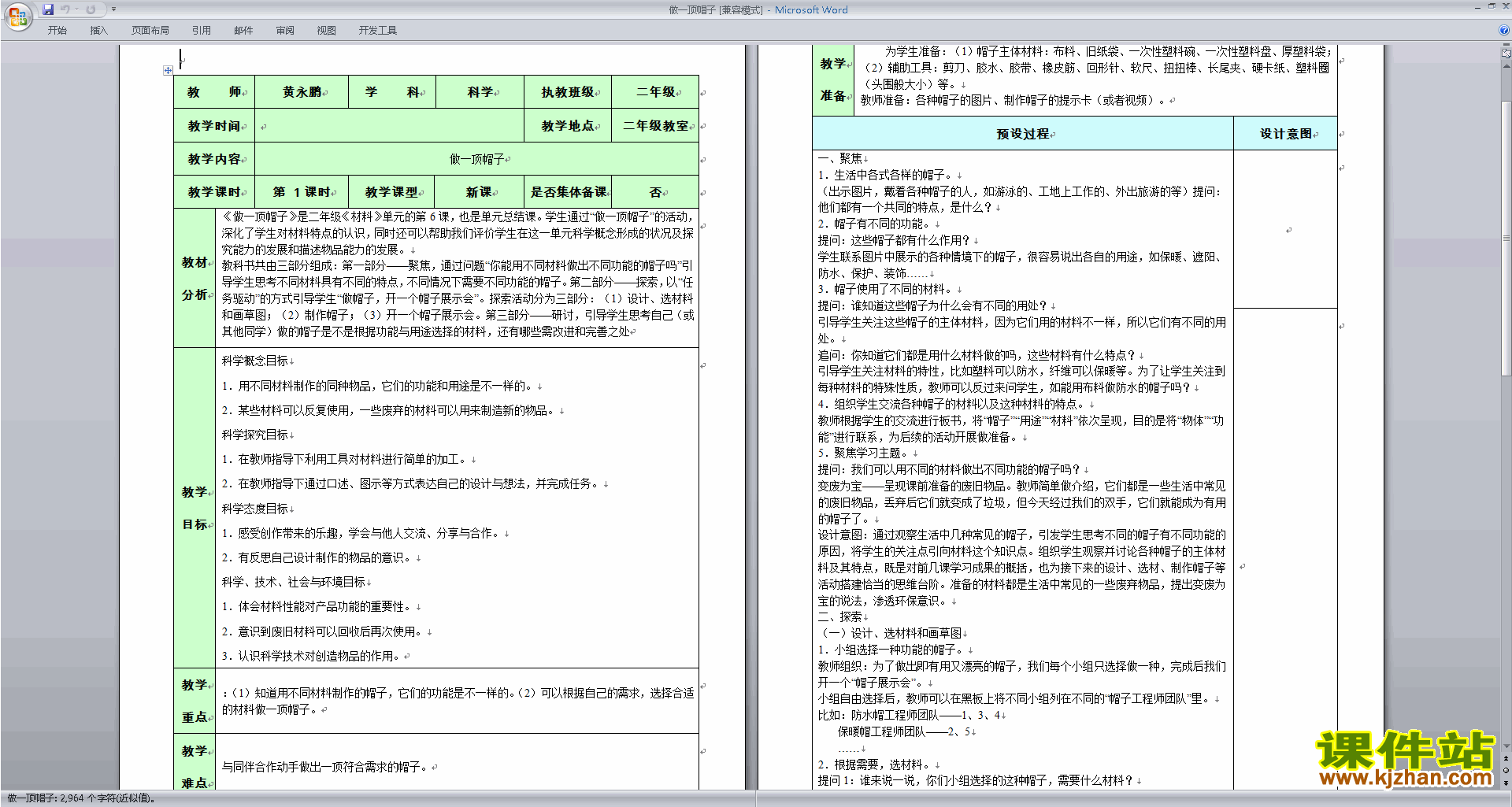
Task: Click the Undo arrow icon
Action: click(65, 9)
